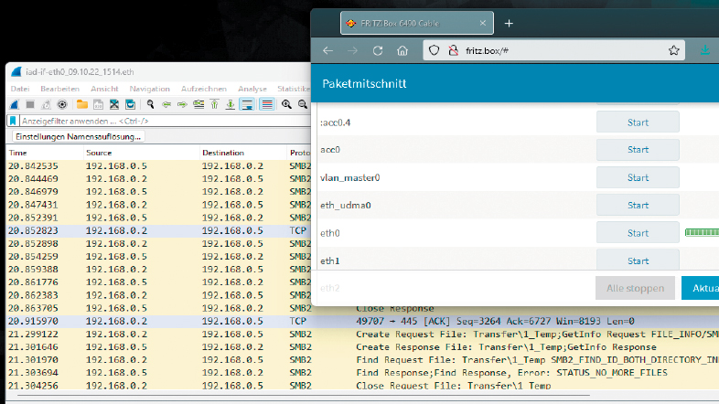Zoom out on Wireshark packet text
This screenshot has height=404, width=719.
pyautogui.click(x=303, y=105)
